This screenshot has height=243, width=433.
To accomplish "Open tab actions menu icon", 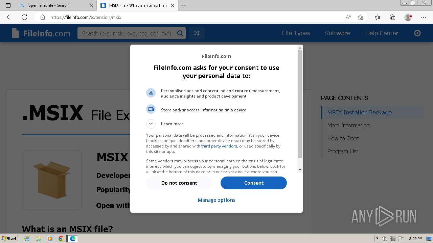I will (x=8, y=5).
